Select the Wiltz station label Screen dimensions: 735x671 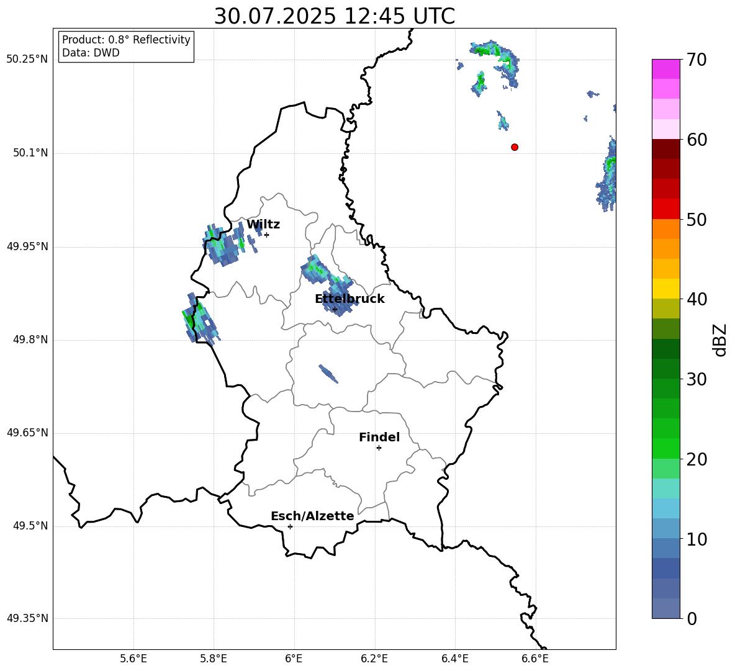point(263,225)
